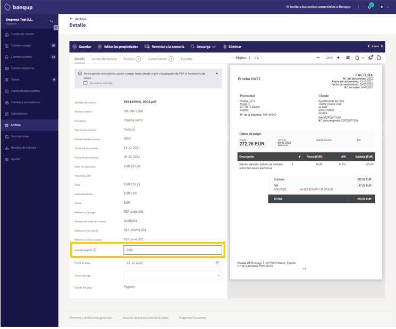Select the Eventos tab
The image size is (396, 329).
click(x=187, y=59)
